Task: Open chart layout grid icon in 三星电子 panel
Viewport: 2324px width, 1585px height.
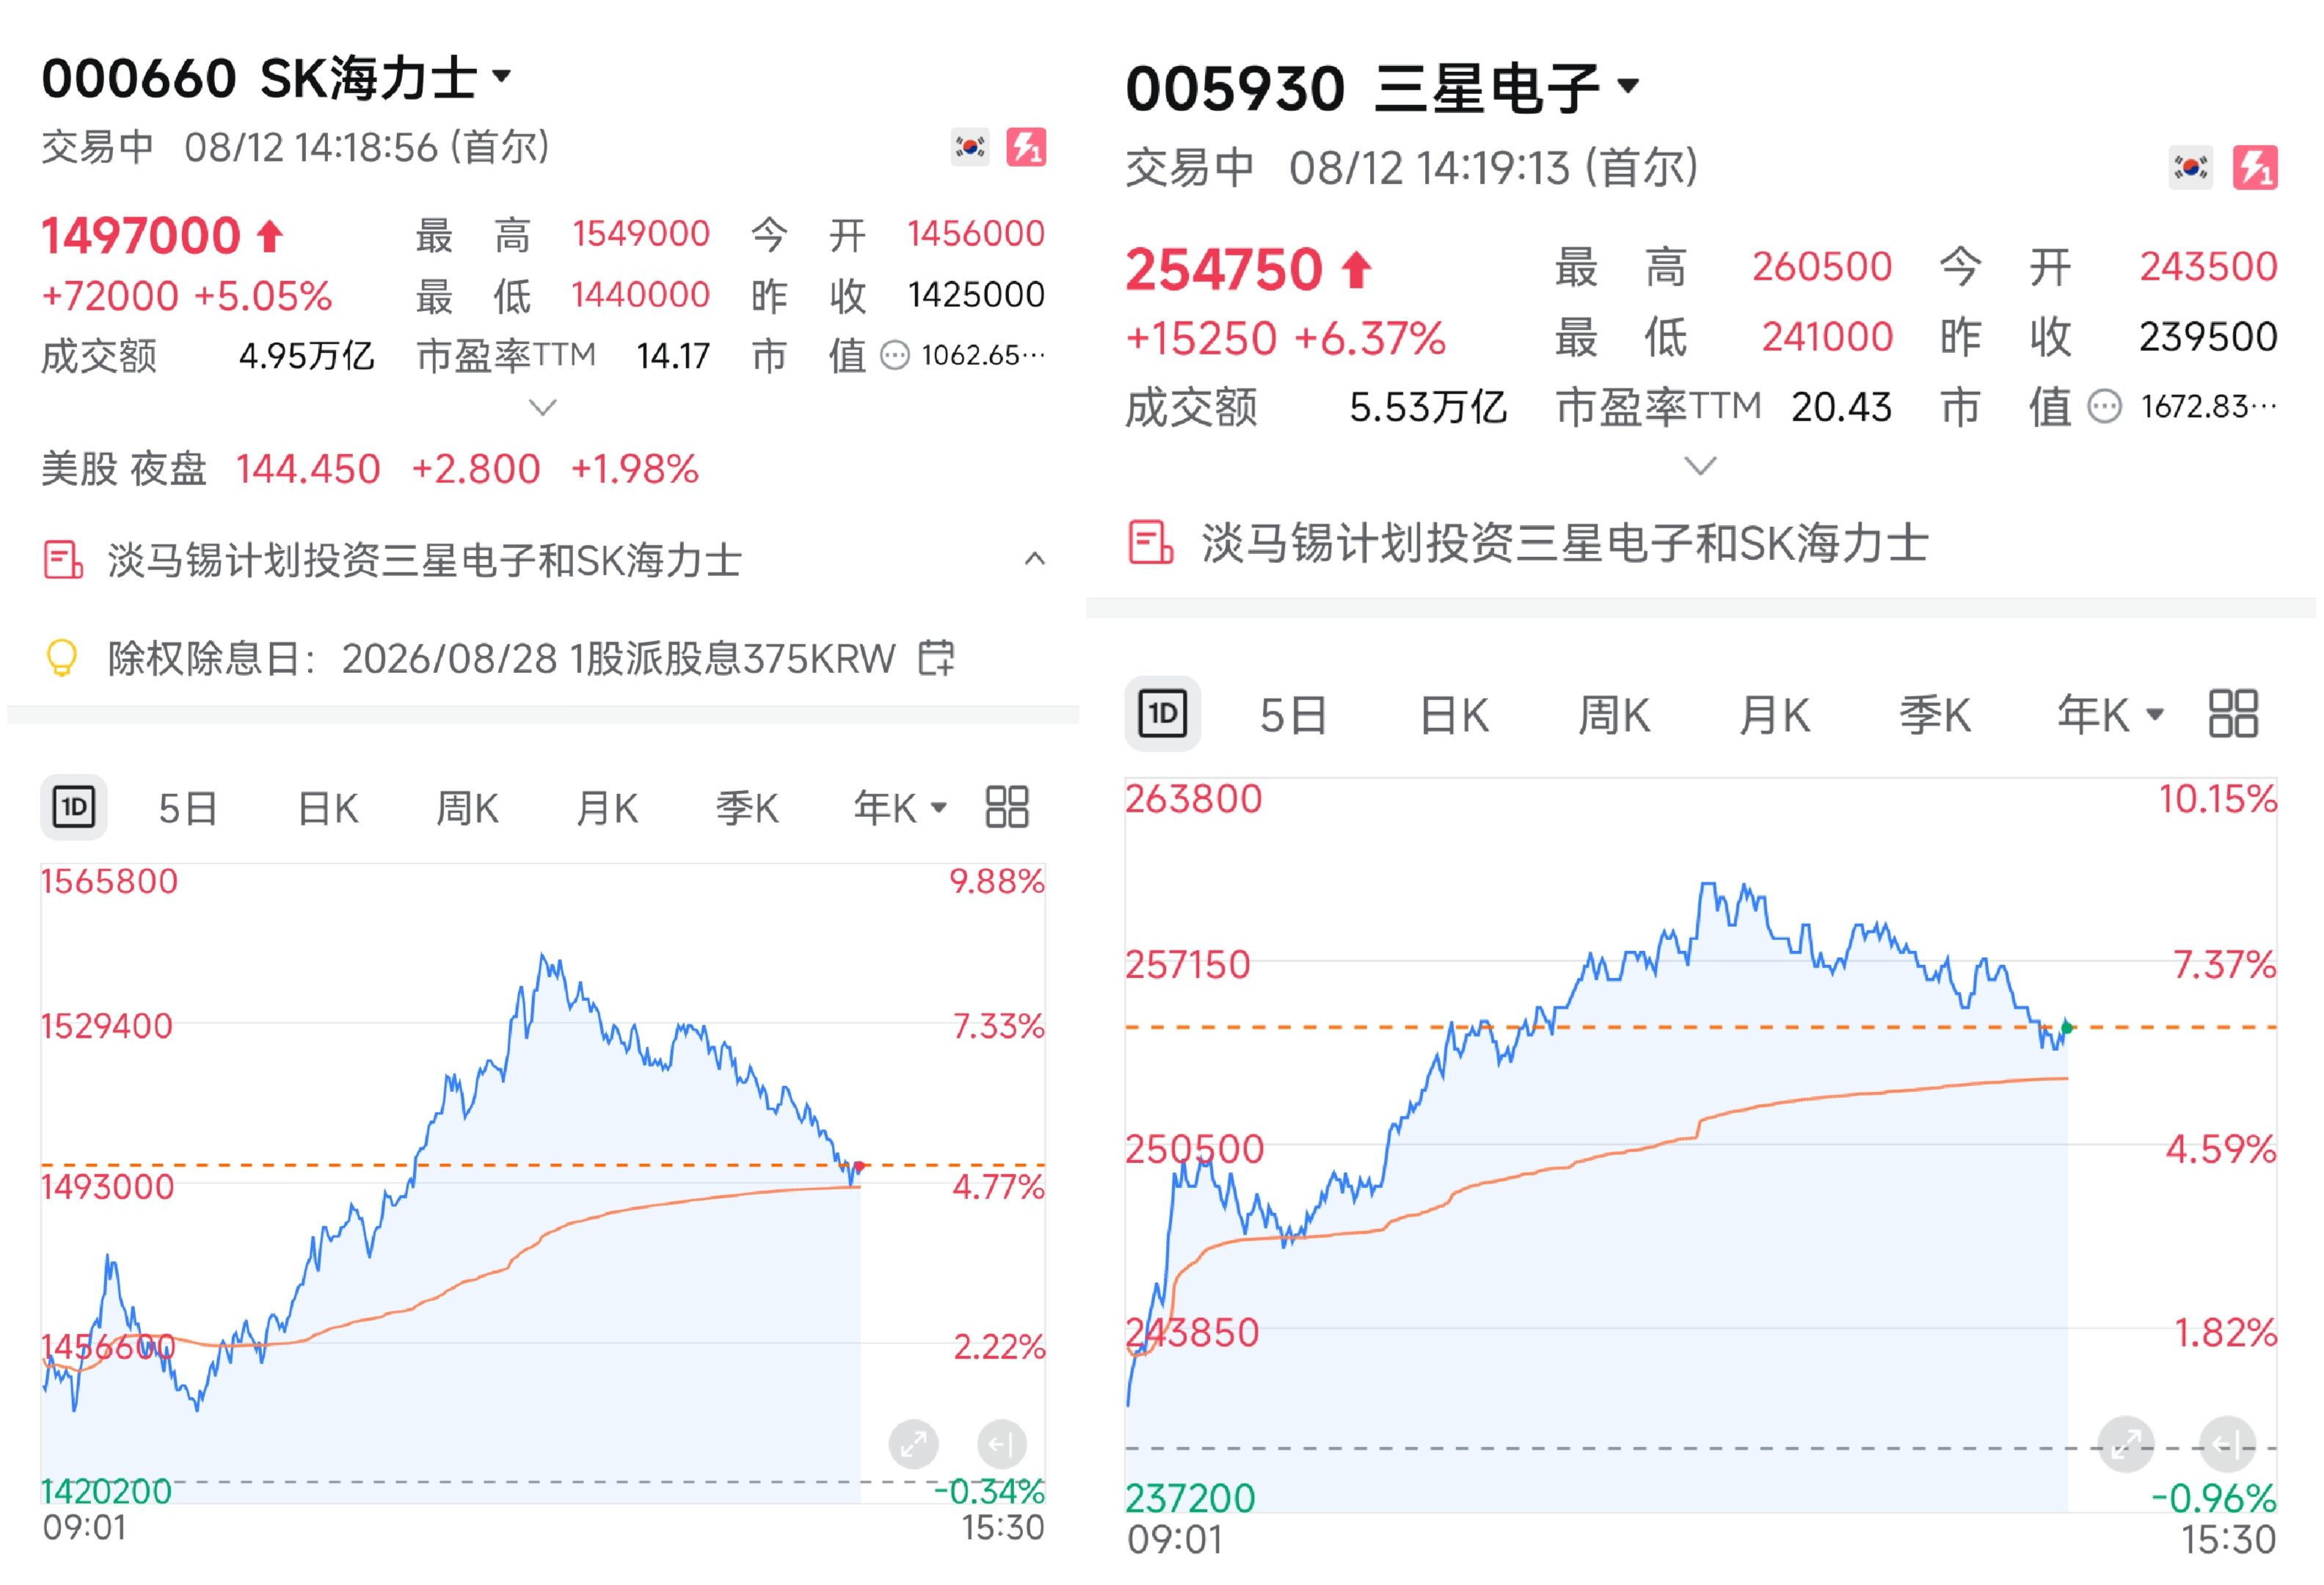Action: coord(2233,714)
